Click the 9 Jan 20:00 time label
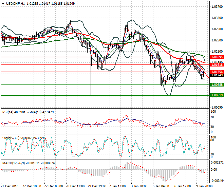The height and width of the screenshot is (190, 224). click(x=204, y=186)
